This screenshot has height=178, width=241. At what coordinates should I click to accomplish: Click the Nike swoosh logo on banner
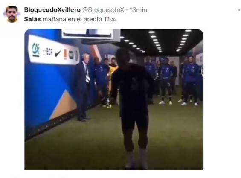[58, 53]
